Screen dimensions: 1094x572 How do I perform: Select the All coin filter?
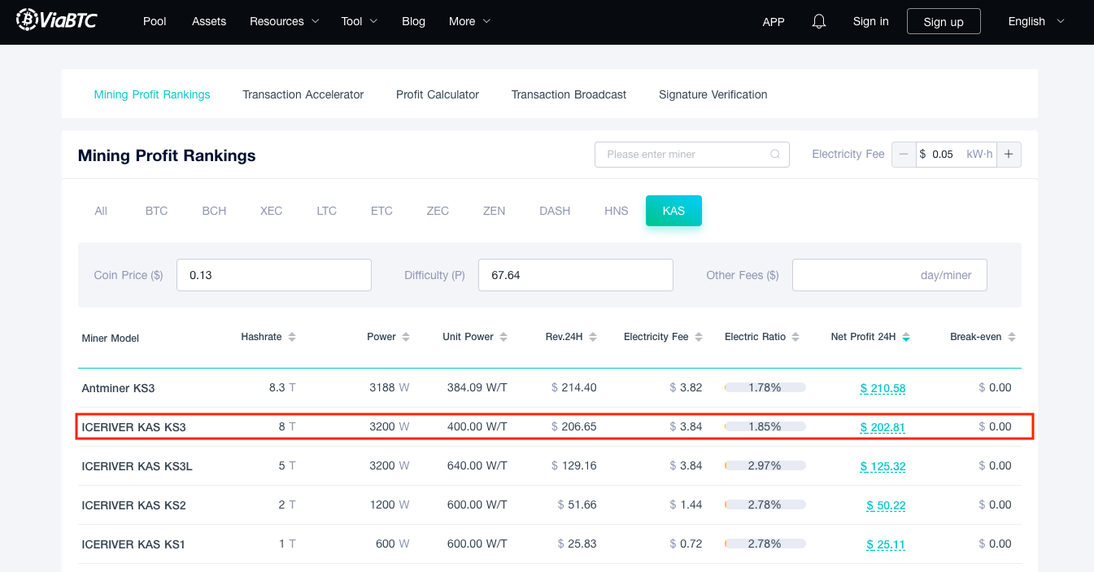tap(101, 211)
